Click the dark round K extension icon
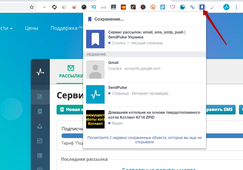 coord(143,7)
